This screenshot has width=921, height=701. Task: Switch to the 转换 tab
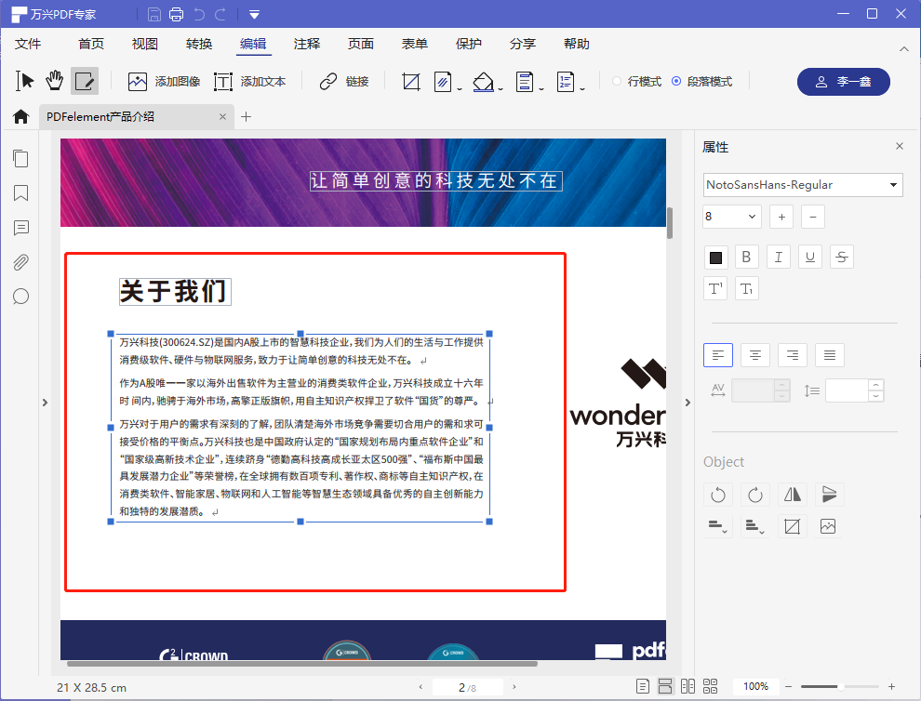pyautogui.click(x=199, y=44)
